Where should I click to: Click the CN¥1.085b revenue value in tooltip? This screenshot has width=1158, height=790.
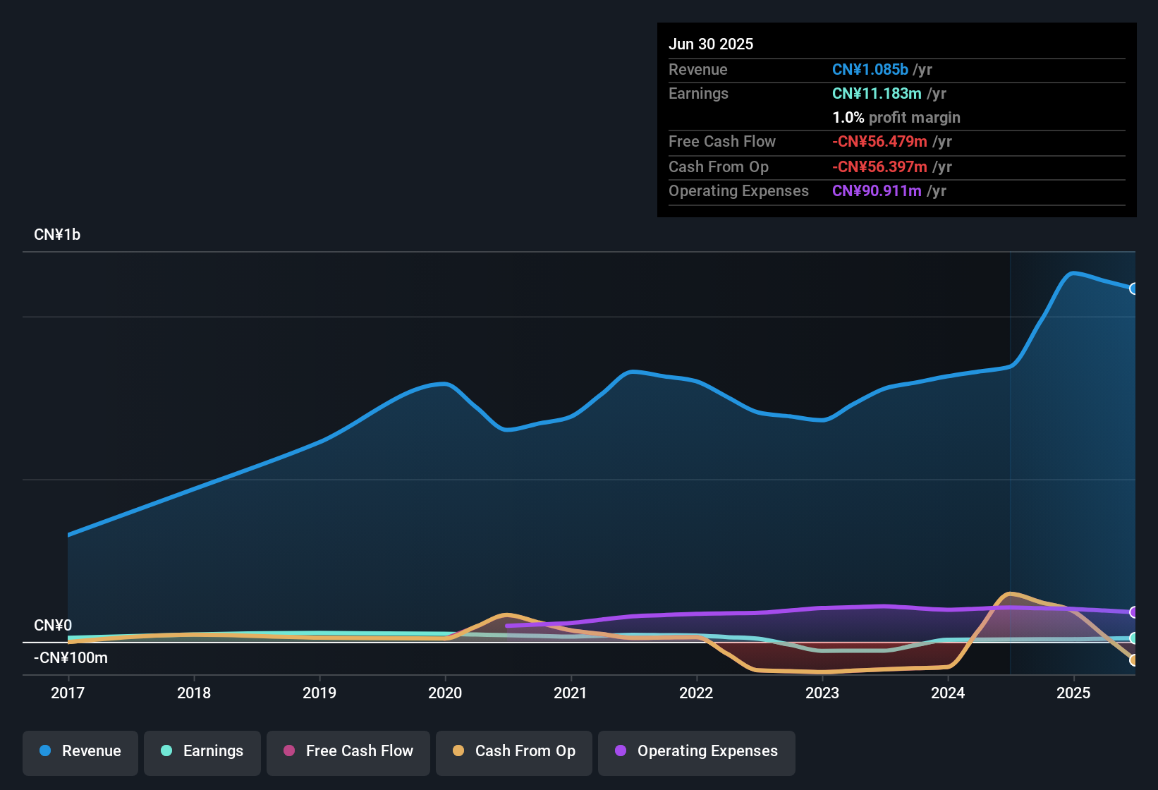point(870,70)
